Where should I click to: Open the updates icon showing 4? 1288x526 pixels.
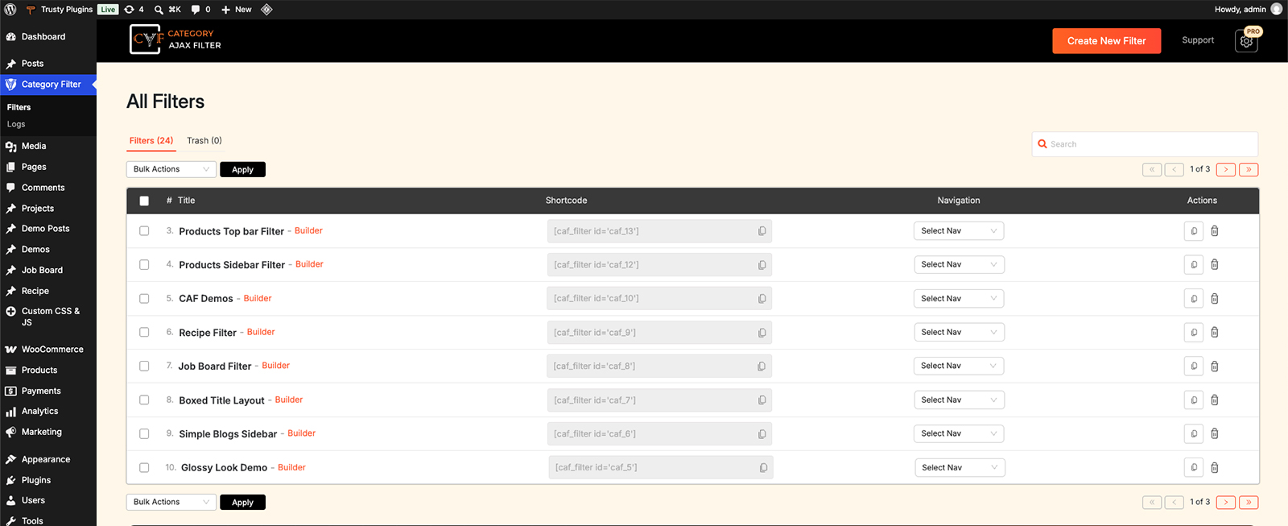pos(134,10)
